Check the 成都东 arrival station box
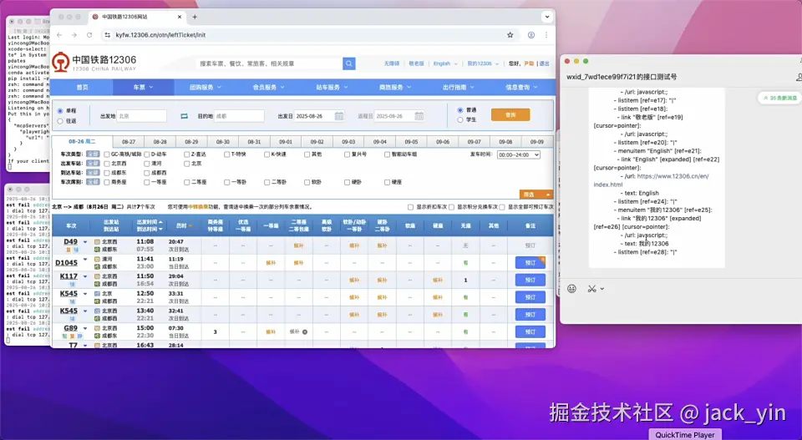Screen dimensions: 802x440 click(107, 173)
